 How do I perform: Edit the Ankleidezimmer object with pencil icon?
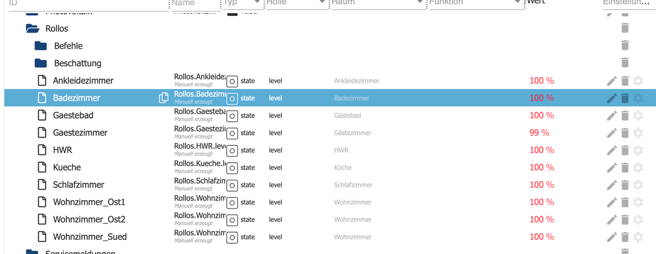coord(612,81)
